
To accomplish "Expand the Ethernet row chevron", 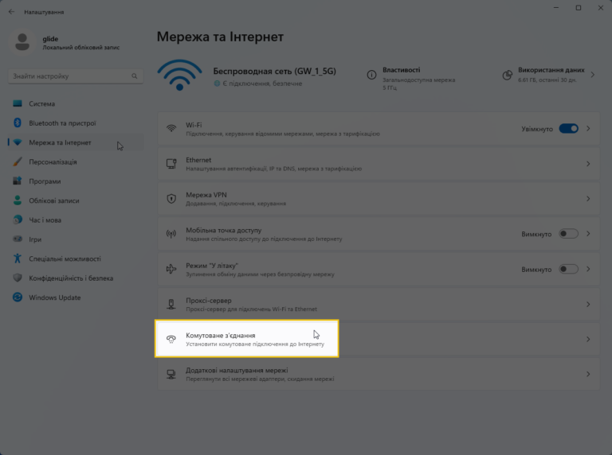I will click(x=588, y=164).
